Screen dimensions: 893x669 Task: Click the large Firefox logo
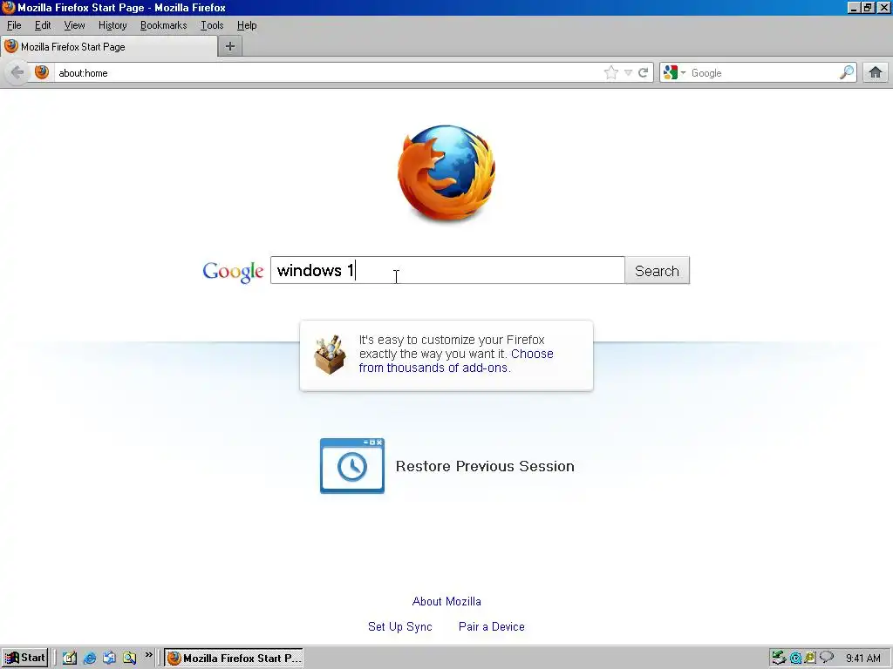(446, 173)
